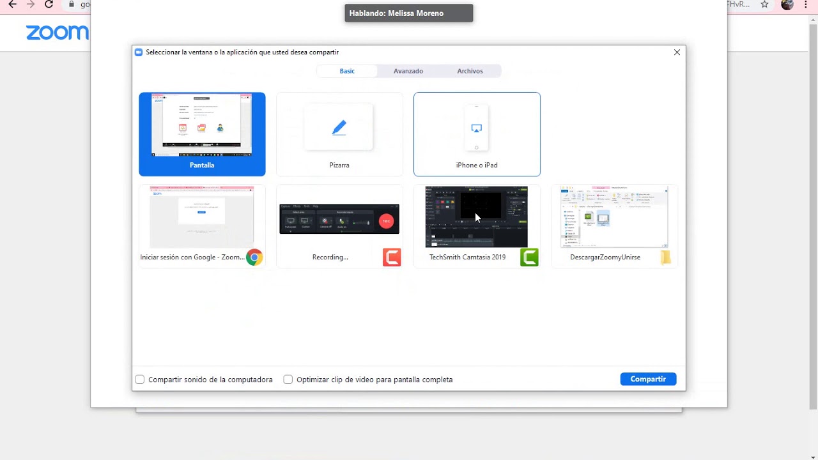Click the Zoom logo on the webpage
Screen dimensions: 818x460
[x=58, y=33]
